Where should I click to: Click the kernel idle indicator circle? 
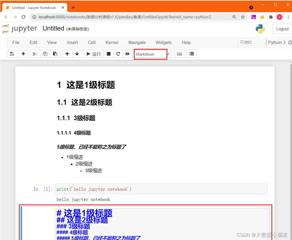coord(290,42)
